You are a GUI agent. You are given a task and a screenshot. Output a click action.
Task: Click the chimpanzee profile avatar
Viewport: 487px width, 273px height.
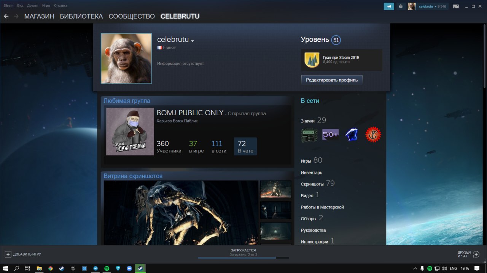click(x=126, y=58)
